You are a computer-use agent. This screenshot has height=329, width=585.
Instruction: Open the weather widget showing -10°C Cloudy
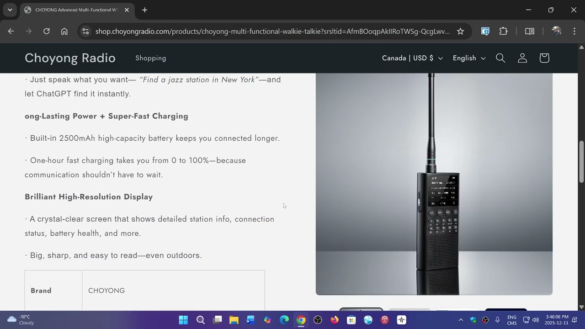click(21, 320)
